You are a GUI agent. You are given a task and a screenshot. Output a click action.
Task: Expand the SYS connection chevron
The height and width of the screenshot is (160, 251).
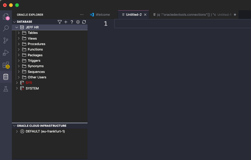coord(17,83)
